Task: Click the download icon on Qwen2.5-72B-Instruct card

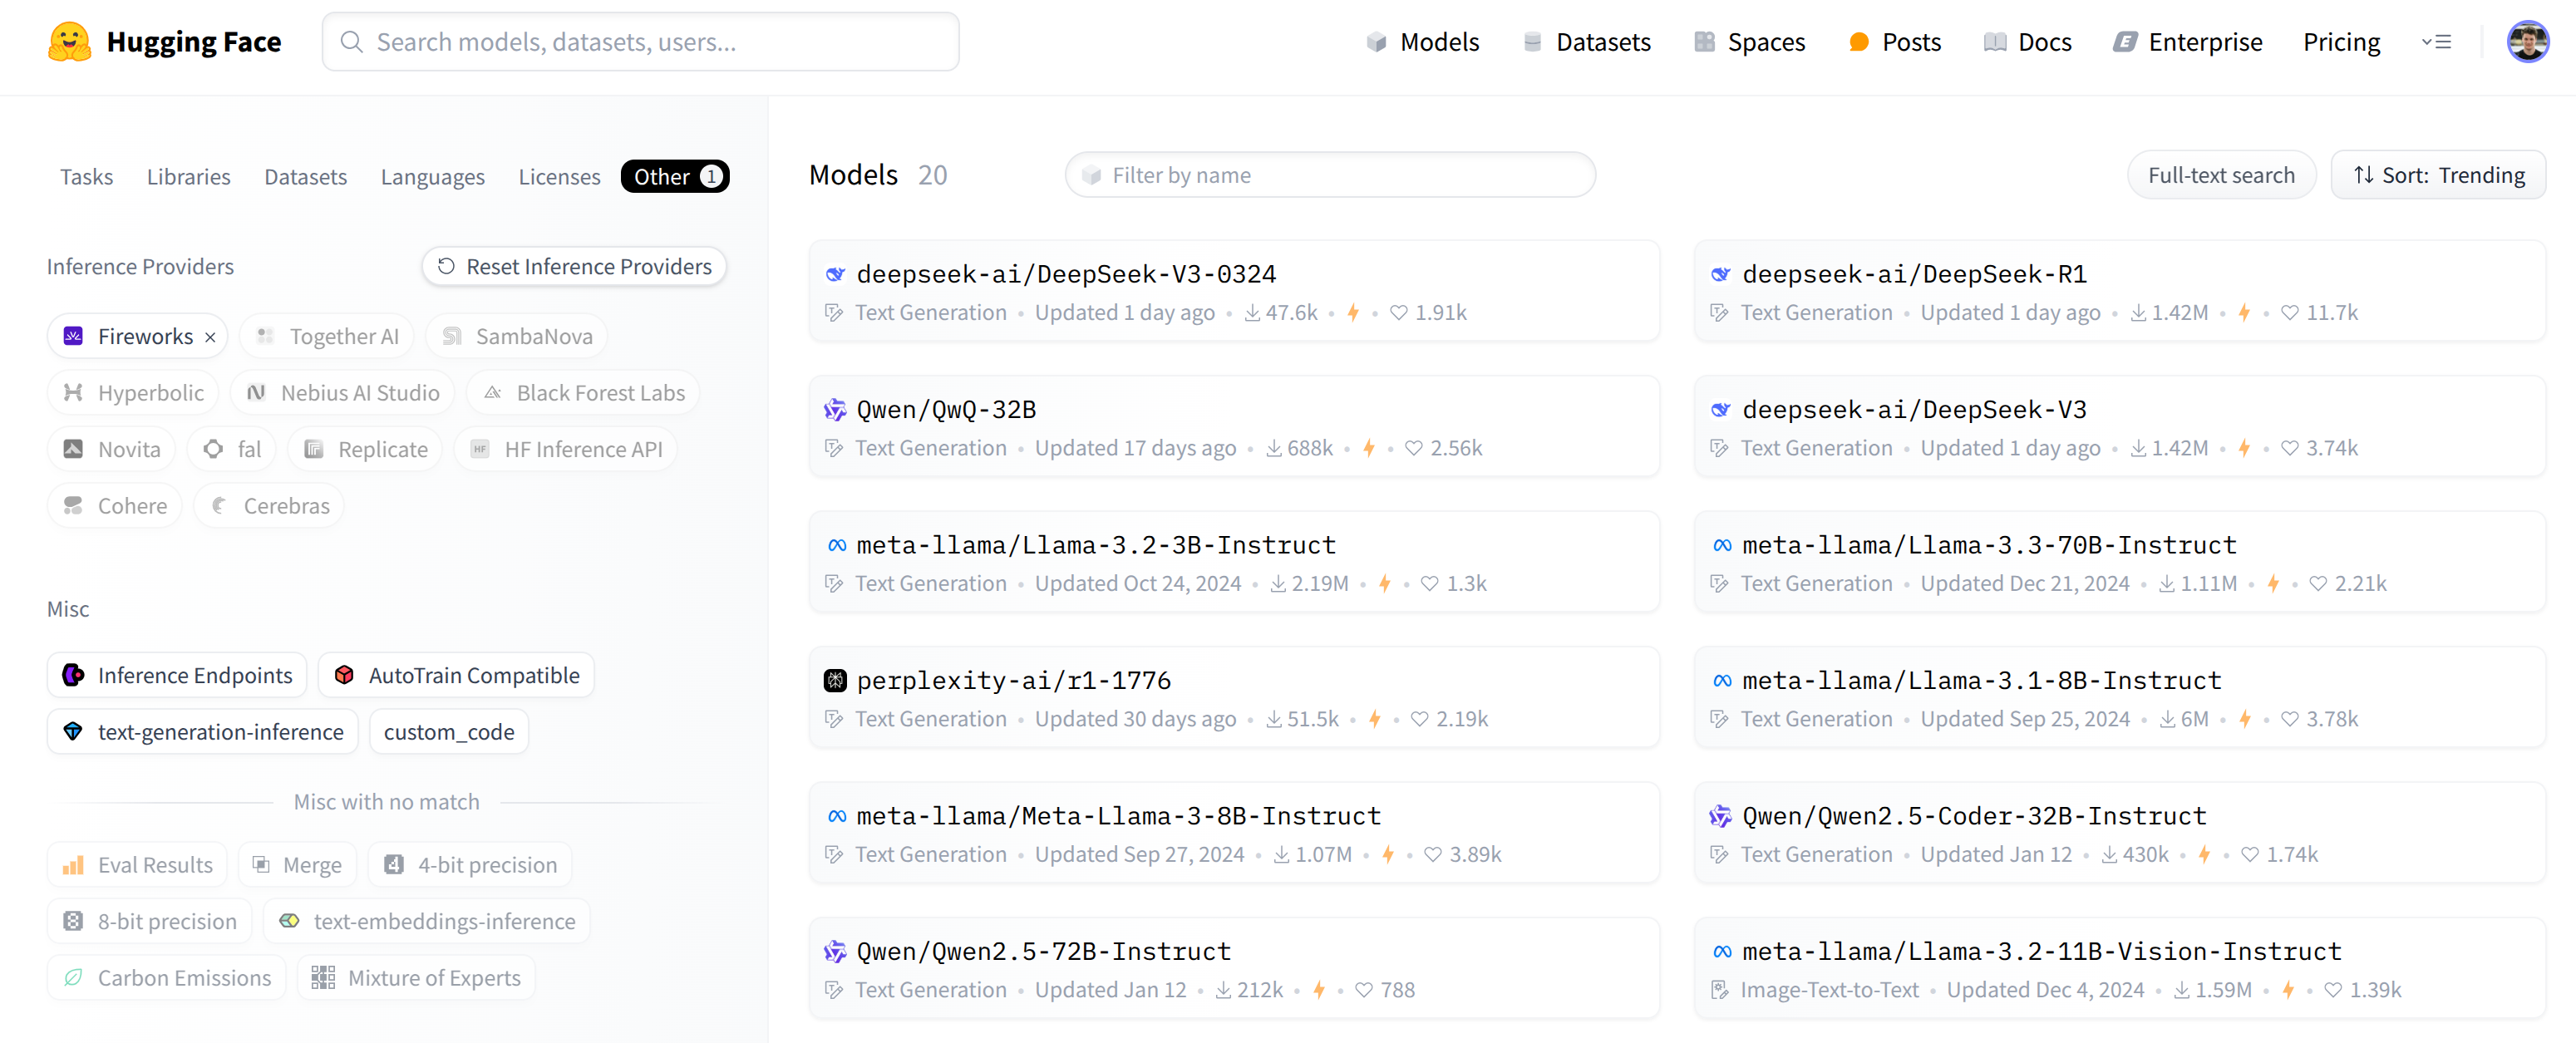Action: 1223,990
